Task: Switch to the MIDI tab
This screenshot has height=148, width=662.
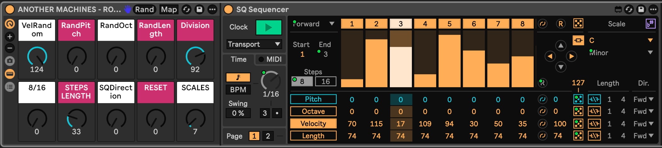Action: (270, 59)
